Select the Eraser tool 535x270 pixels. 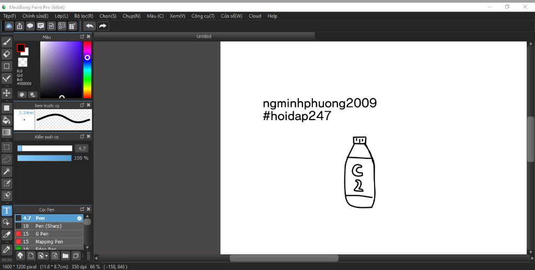click(6, 54)
